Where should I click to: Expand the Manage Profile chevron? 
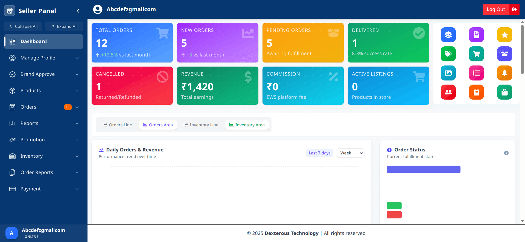pyautogui.click(x=77, y=58)
